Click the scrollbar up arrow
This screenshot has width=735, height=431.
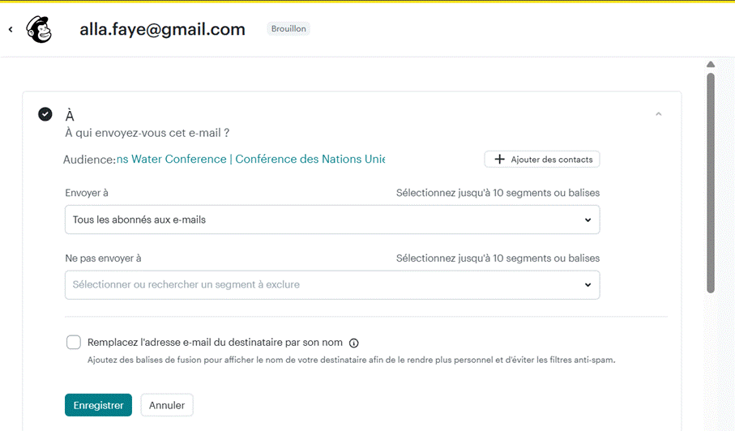(x=711, y=64)
